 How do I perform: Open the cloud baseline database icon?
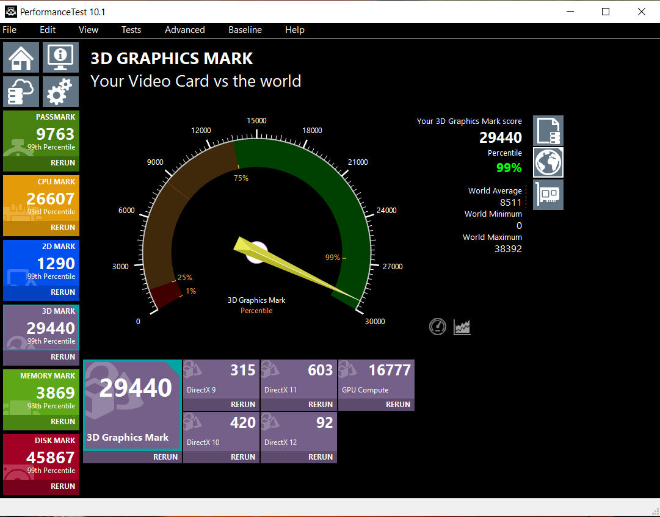(21, 92)
